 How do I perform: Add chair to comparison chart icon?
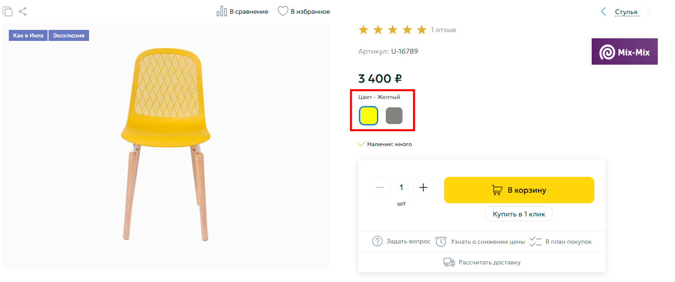point(221,11)
